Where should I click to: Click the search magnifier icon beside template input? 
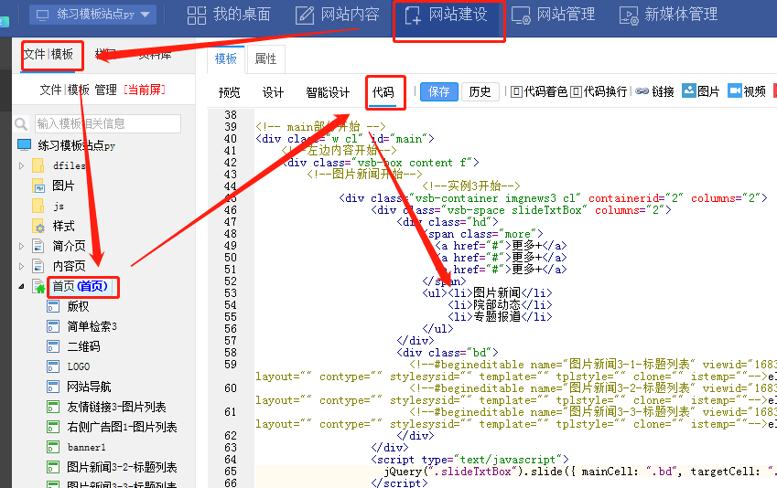tap(24, 123)
